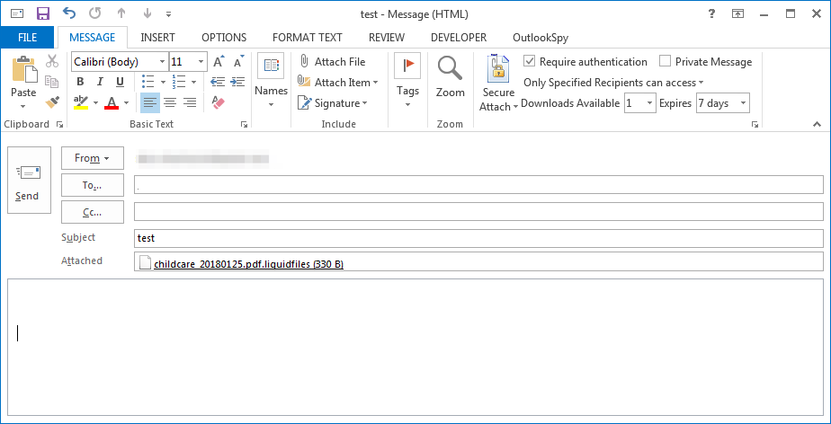Click the Paste clipboard icon
The width and height of the screenshot is (831, 424).
coord(24,70)
